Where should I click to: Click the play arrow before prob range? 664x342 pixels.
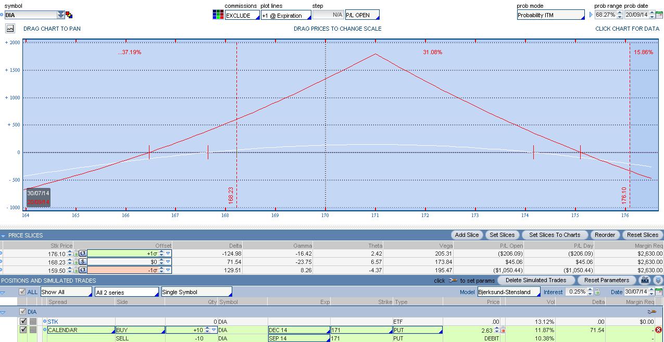(591, 15)
